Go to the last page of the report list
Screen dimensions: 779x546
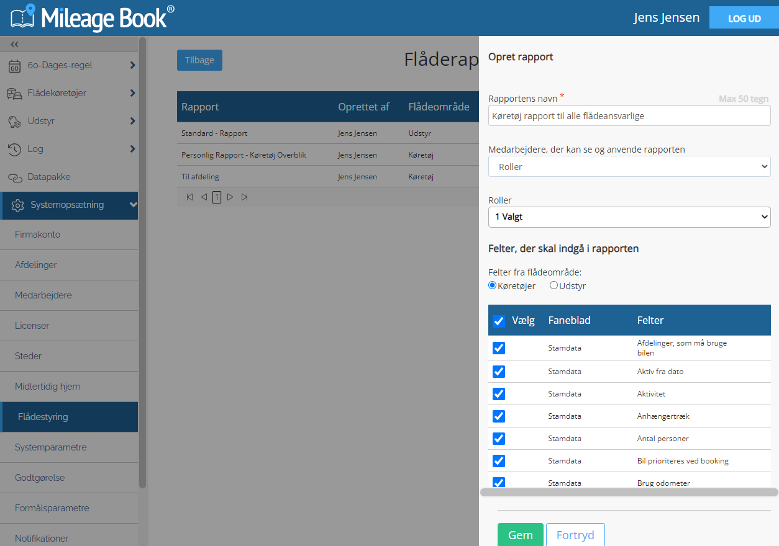(244, 197)
